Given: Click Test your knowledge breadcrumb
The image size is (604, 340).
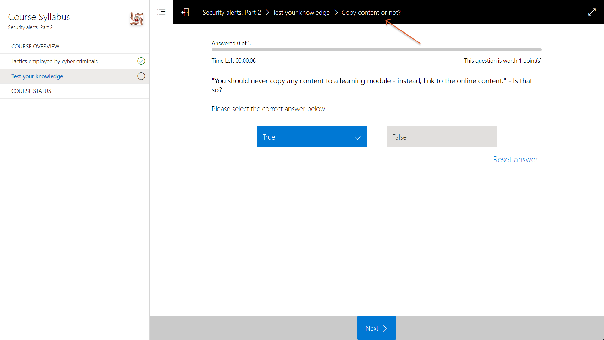Looking at the screenshot, I should tap(301, 12).
